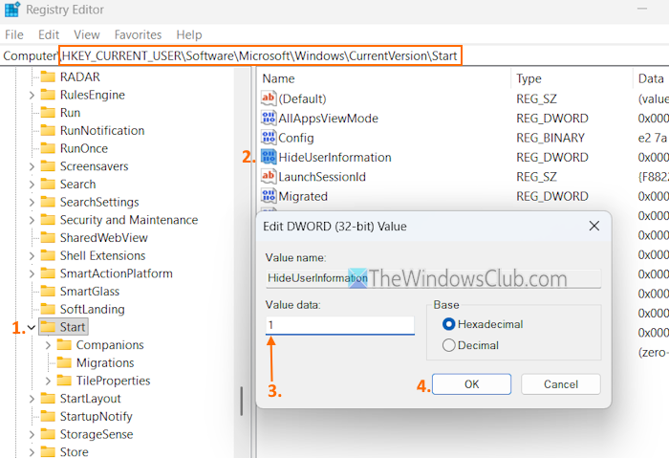Expand the Shell Extensions key
669x458 pixels.
point(32,255)
